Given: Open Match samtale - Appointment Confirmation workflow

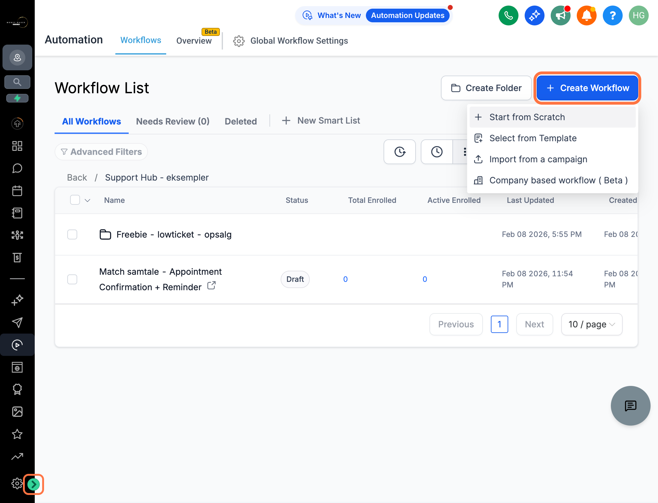Looking at the screenshot, I should point(160,279).
